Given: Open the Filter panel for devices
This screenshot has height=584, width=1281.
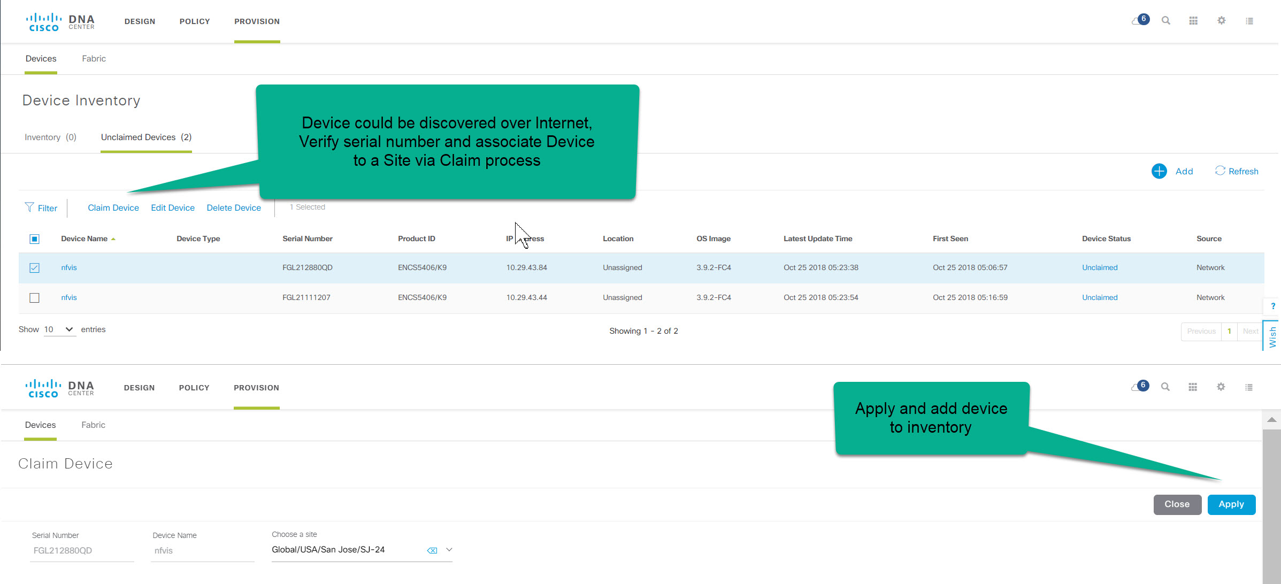Looking at the screenshot, I should tap(41, 208).
